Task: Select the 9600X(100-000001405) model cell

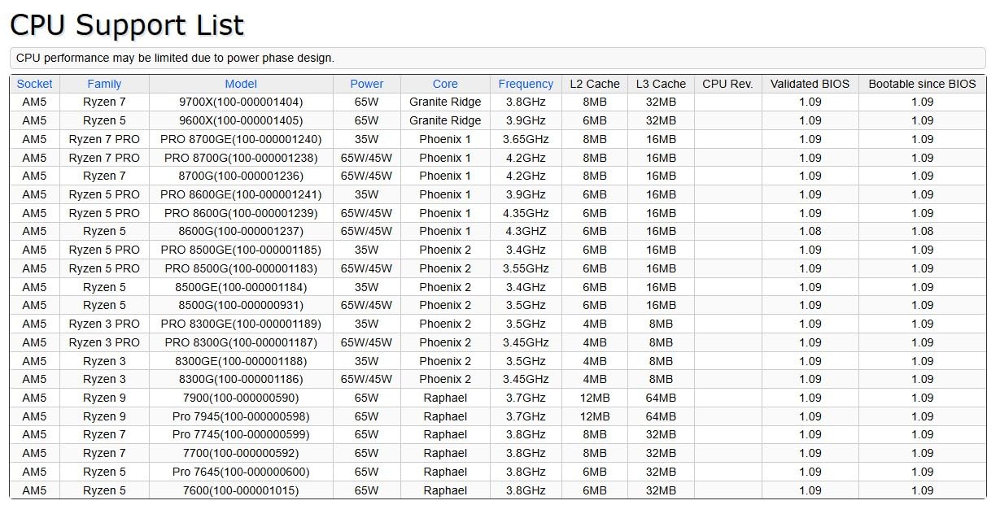Action: click(241, 120)
